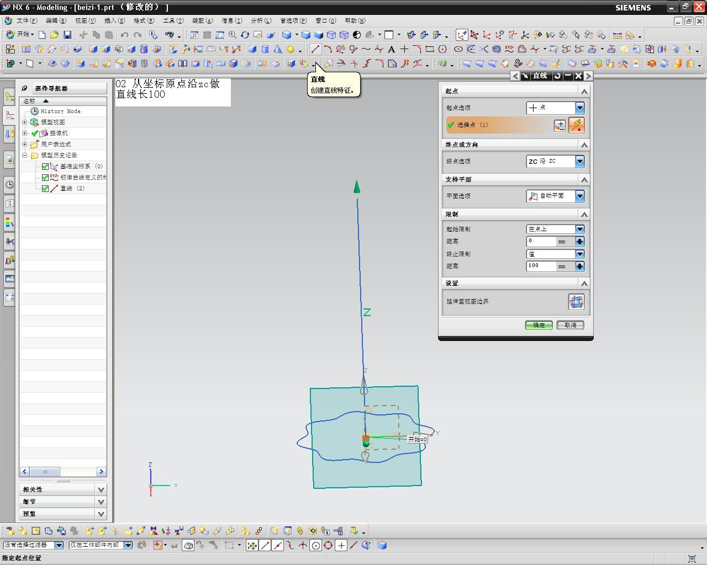Image resolution: width=707 pixels, height=565 pixels.
Task: Click the Undo arrow icon
Action: click(x=125, y=35)
